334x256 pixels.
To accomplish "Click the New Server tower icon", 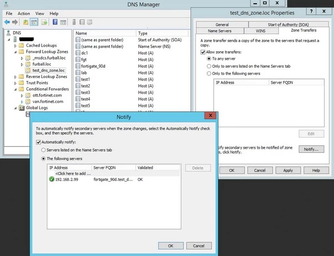I will pyautogui.click(x=74, y=22).
